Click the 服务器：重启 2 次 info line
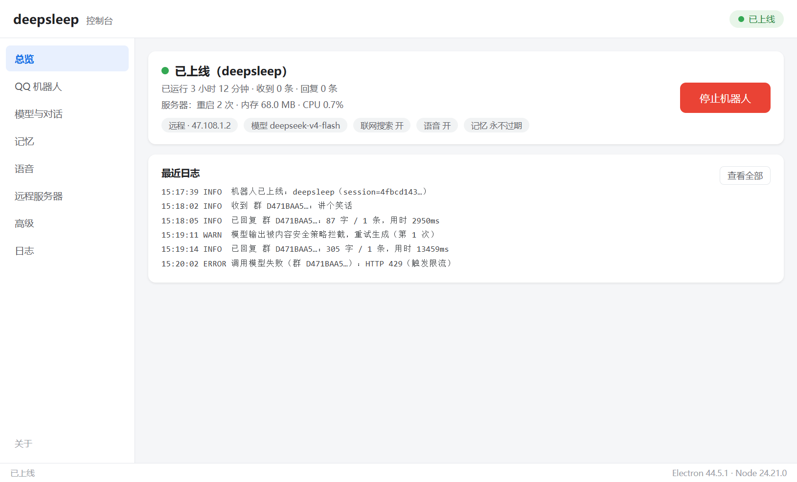The width and height of the screenshot is (797, 482). (x=252, y=105)
